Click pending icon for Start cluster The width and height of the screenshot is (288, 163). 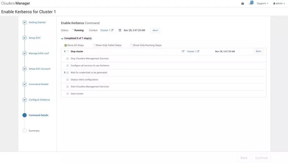point(67,94)
